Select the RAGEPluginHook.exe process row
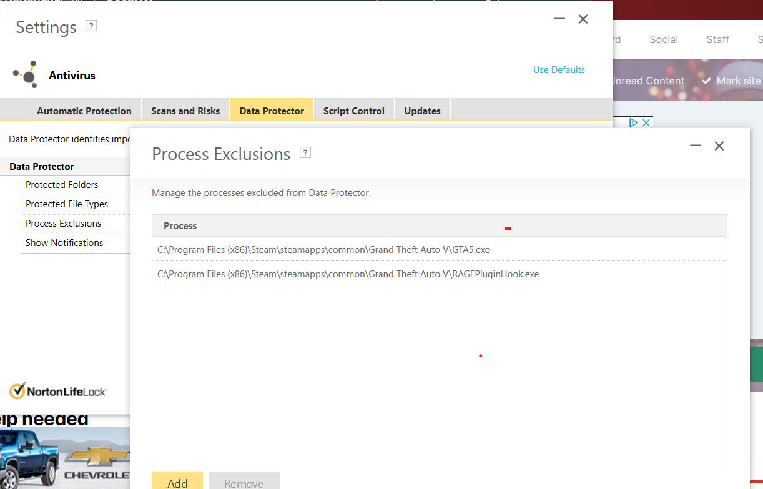The width and height of the screenshot is (763, 489). point(440,274)
